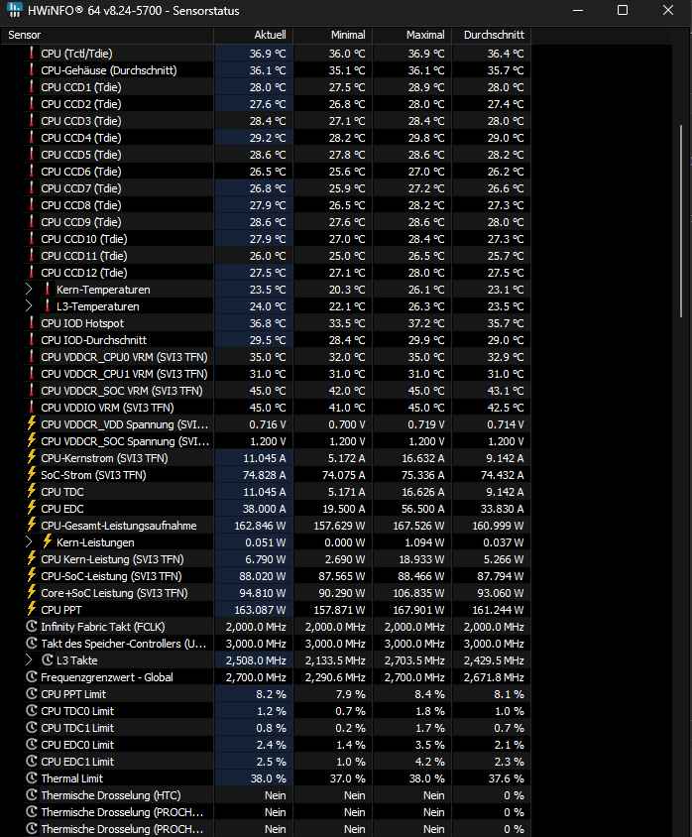
Task: Click the 56.500 A maximum value
Action: [423, 508]
